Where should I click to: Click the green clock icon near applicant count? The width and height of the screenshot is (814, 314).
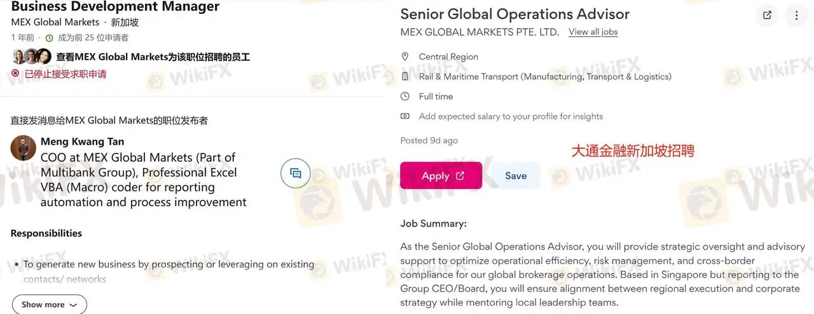coord(49,39)
